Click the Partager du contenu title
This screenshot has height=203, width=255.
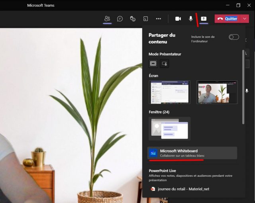pyautogui.click(x=162, y=39)
